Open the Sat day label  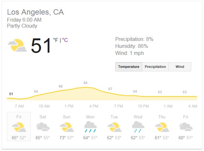coord(43,117)
